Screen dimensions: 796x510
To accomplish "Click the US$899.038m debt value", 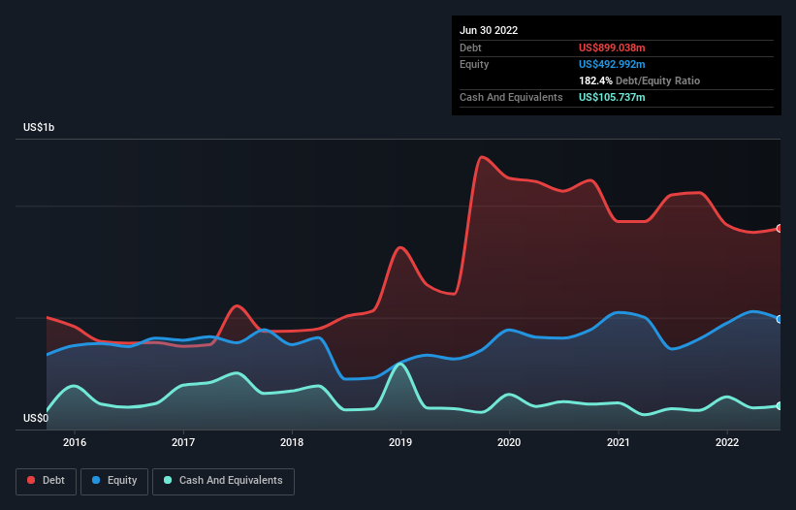I will pyautogui.click(x=612, y=48).
